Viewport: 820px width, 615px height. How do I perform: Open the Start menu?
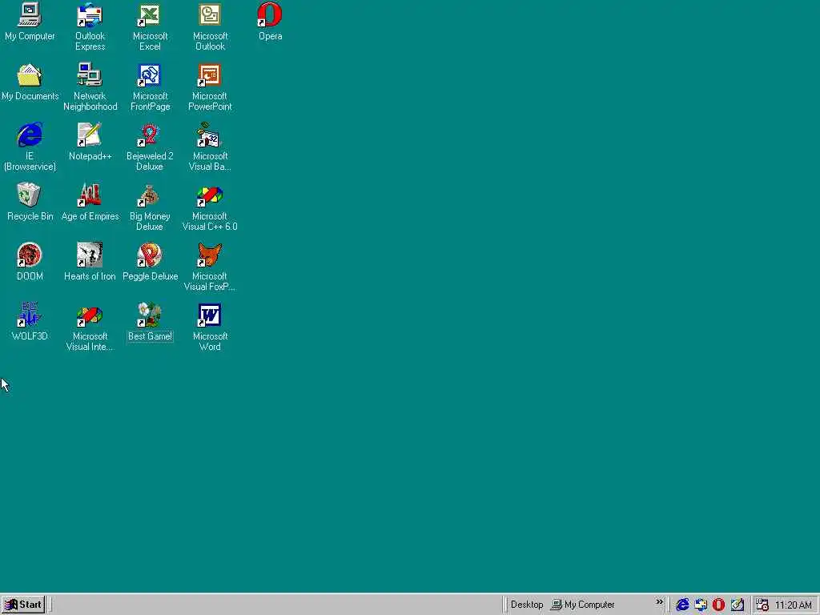(23, 605)
